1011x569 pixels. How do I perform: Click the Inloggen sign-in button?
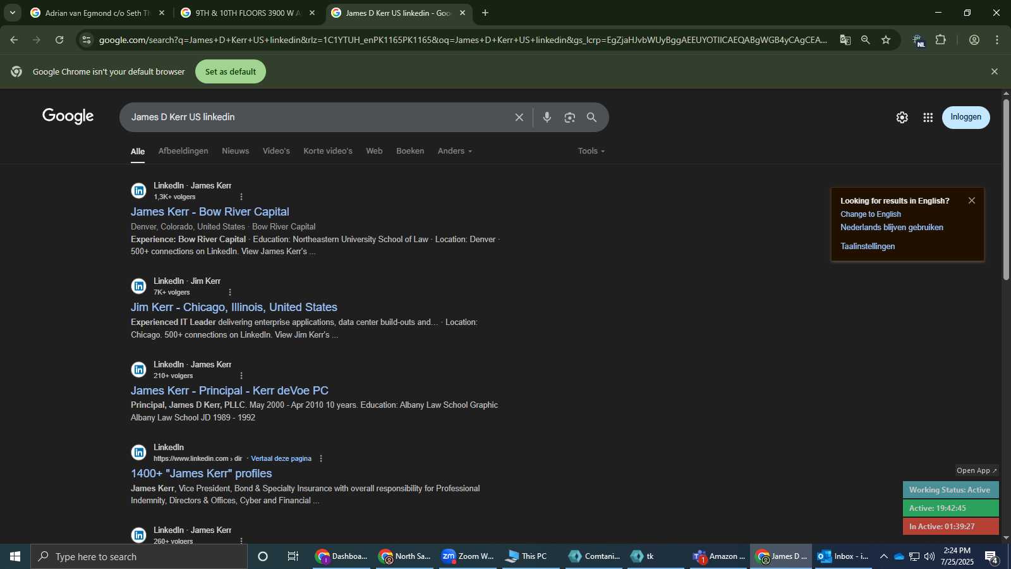[x=966, y=118]
